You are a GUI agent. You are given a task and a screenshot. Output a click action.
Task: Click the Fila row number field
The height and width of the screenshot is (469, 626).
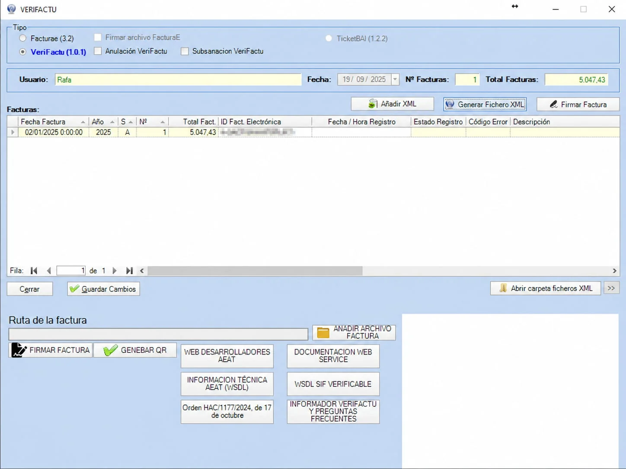(x=71, y=271)
